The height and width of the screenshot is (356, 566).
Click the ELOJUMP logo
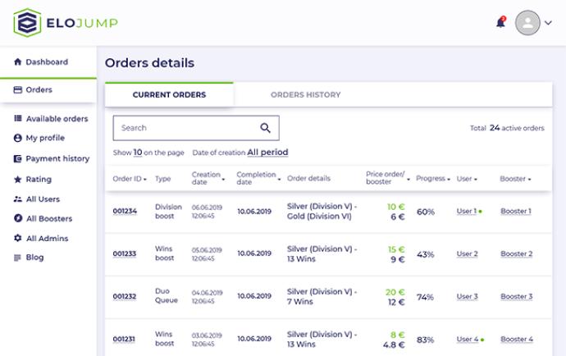[66, 22]
